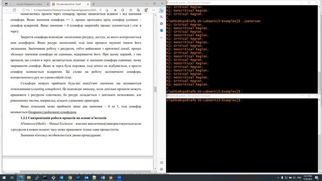The height and width of the screenshot is (181, 322).
Task: Click the ENG language indicator
Action: pos(299,177)
